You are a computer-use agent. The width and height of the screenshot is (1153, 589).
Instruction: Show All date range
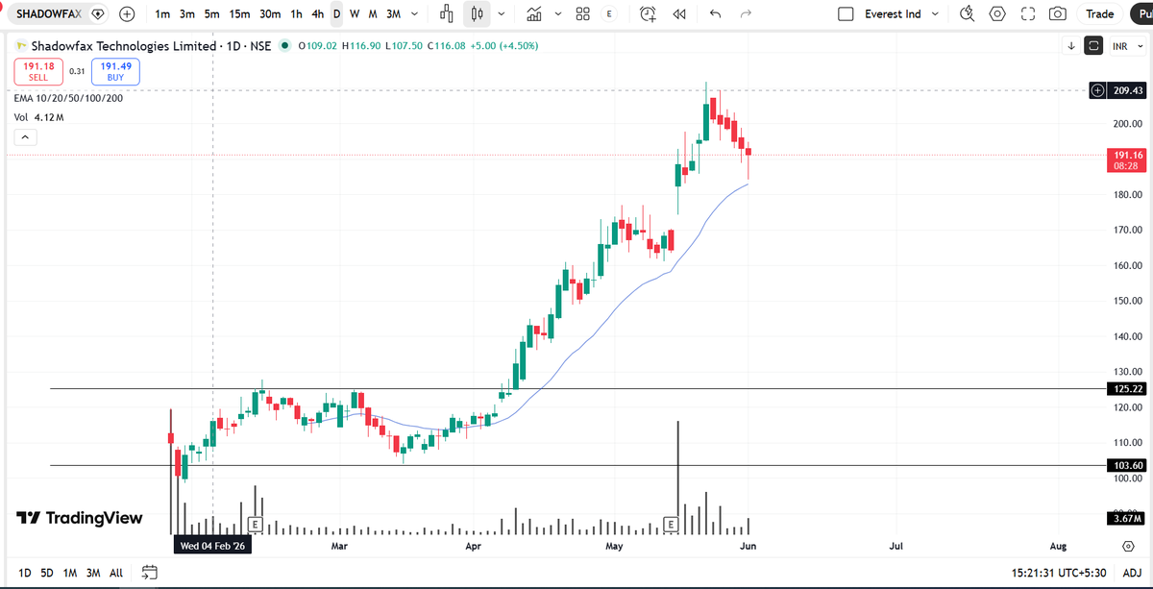116,573
